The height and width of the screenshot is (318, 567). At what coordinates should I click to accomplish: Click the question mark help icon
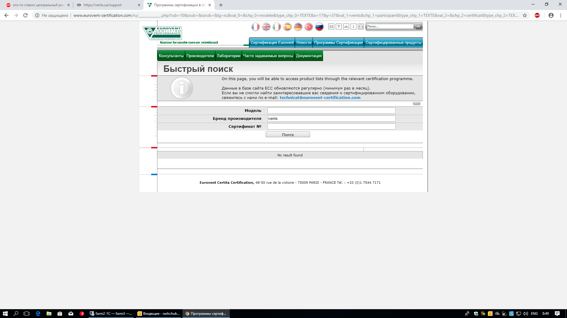click(x=339, y=27)
